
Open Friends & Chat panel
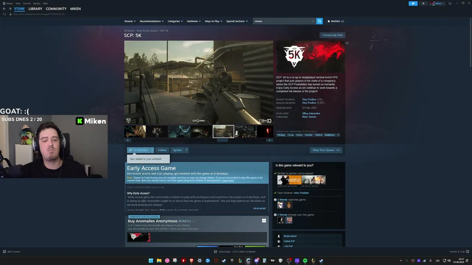(459, 252)
